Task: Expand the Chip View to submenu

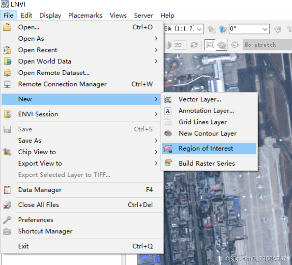Action: tap(156, 152)
